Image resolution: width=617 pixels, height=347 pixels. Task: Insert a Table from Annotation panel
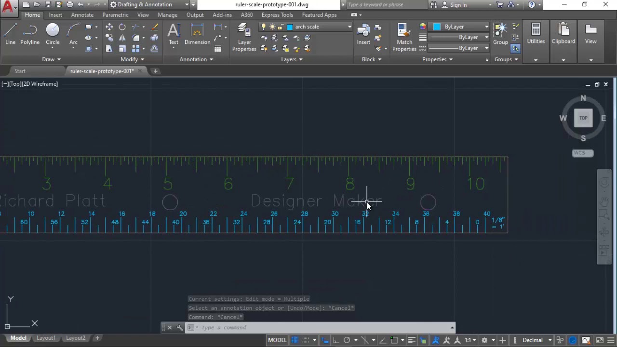pos(218,49)
